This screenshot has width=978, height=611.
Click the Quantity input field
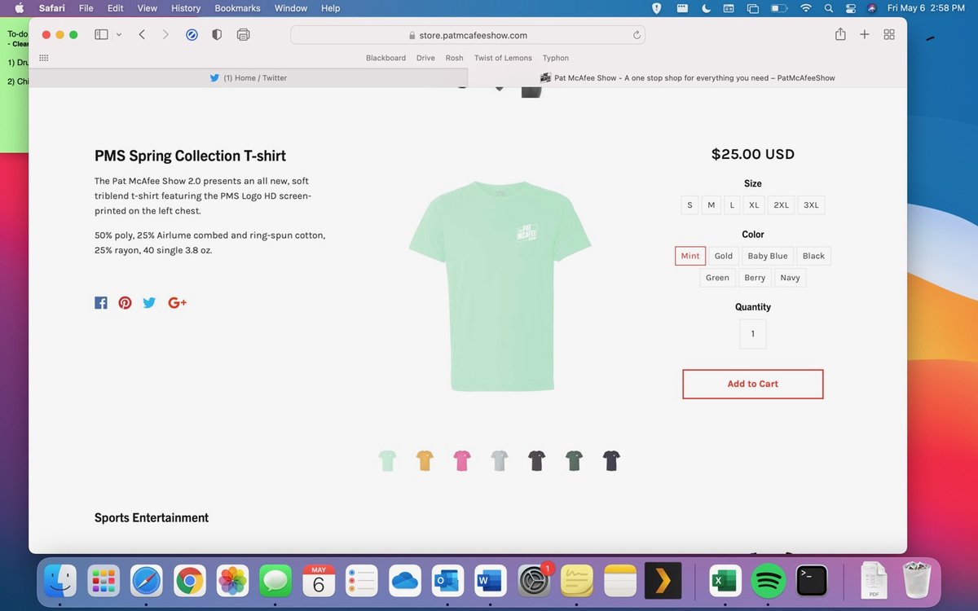[x=753, y=334]
